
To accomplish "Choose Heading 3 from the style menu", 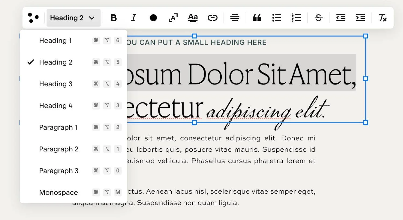I will coord(73,84).
